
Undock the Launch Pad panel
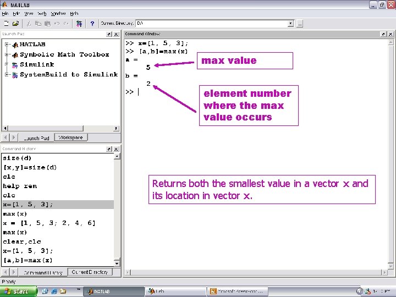[x=109, y=34]
